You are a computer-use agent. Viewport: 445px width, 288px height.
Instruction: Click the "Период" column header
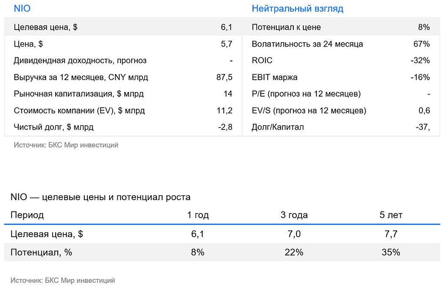27,215
